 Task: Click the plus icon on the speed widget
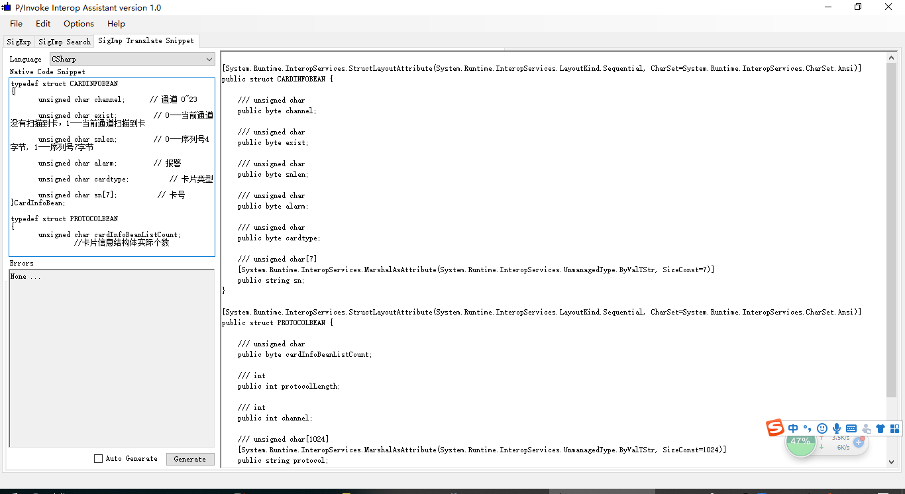pos(859,442)
